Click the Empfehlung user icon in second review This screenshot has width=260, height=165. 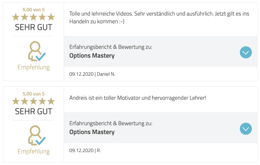pyautogui.click(x=37, y=135)
